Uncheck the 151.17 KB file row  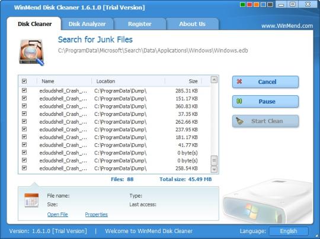(24, 98)
